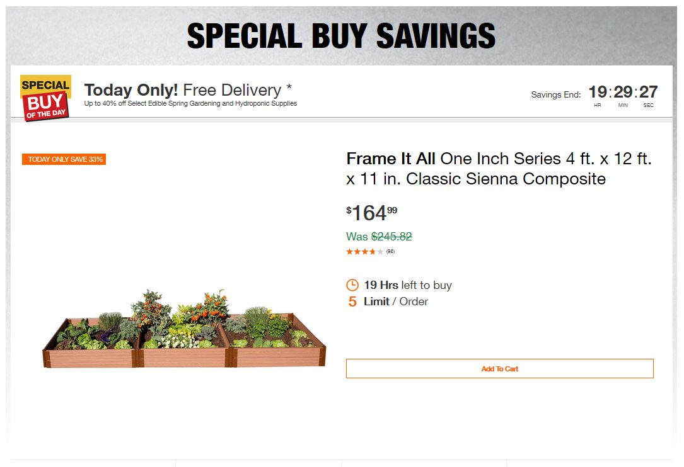684x467 pixels.
Task: Click the 19 Hrs left to buy text
Action: pyautogui.click(x=407, y=285)
